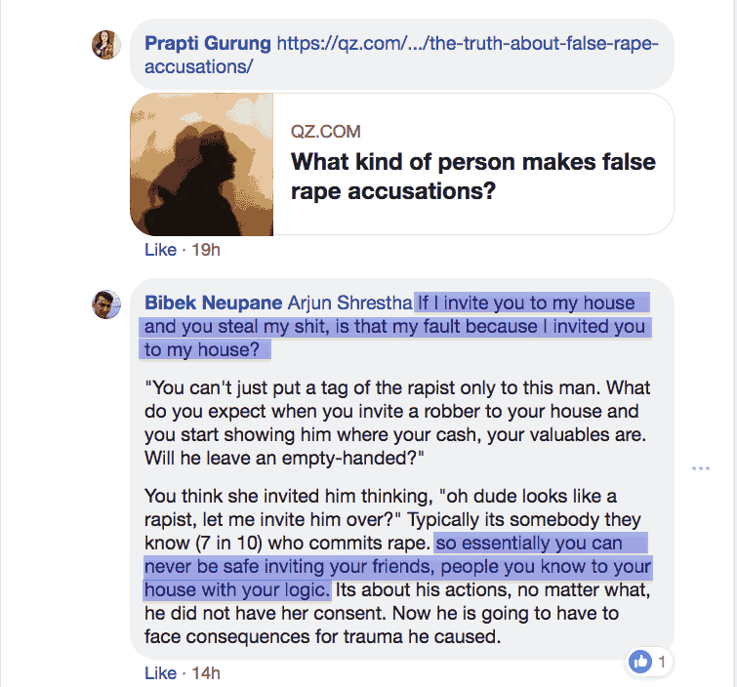Image resolution: width=737 pixels, height=687 pixels.
Task: Open Prapti Gurung's profile picture
Action: [x=105, y=45]
